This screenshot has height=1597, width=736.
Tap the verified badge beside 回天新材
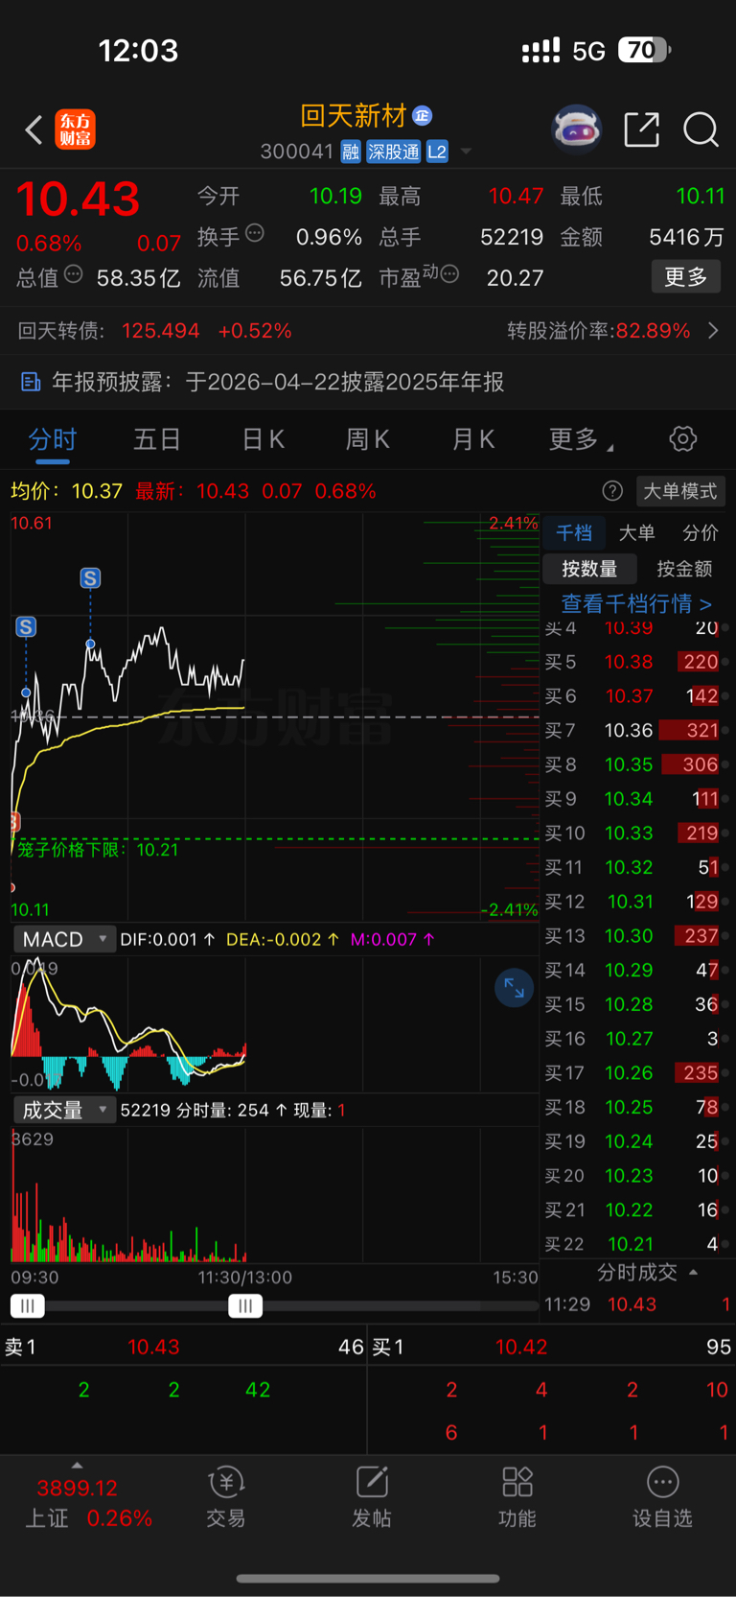(422, 116)
